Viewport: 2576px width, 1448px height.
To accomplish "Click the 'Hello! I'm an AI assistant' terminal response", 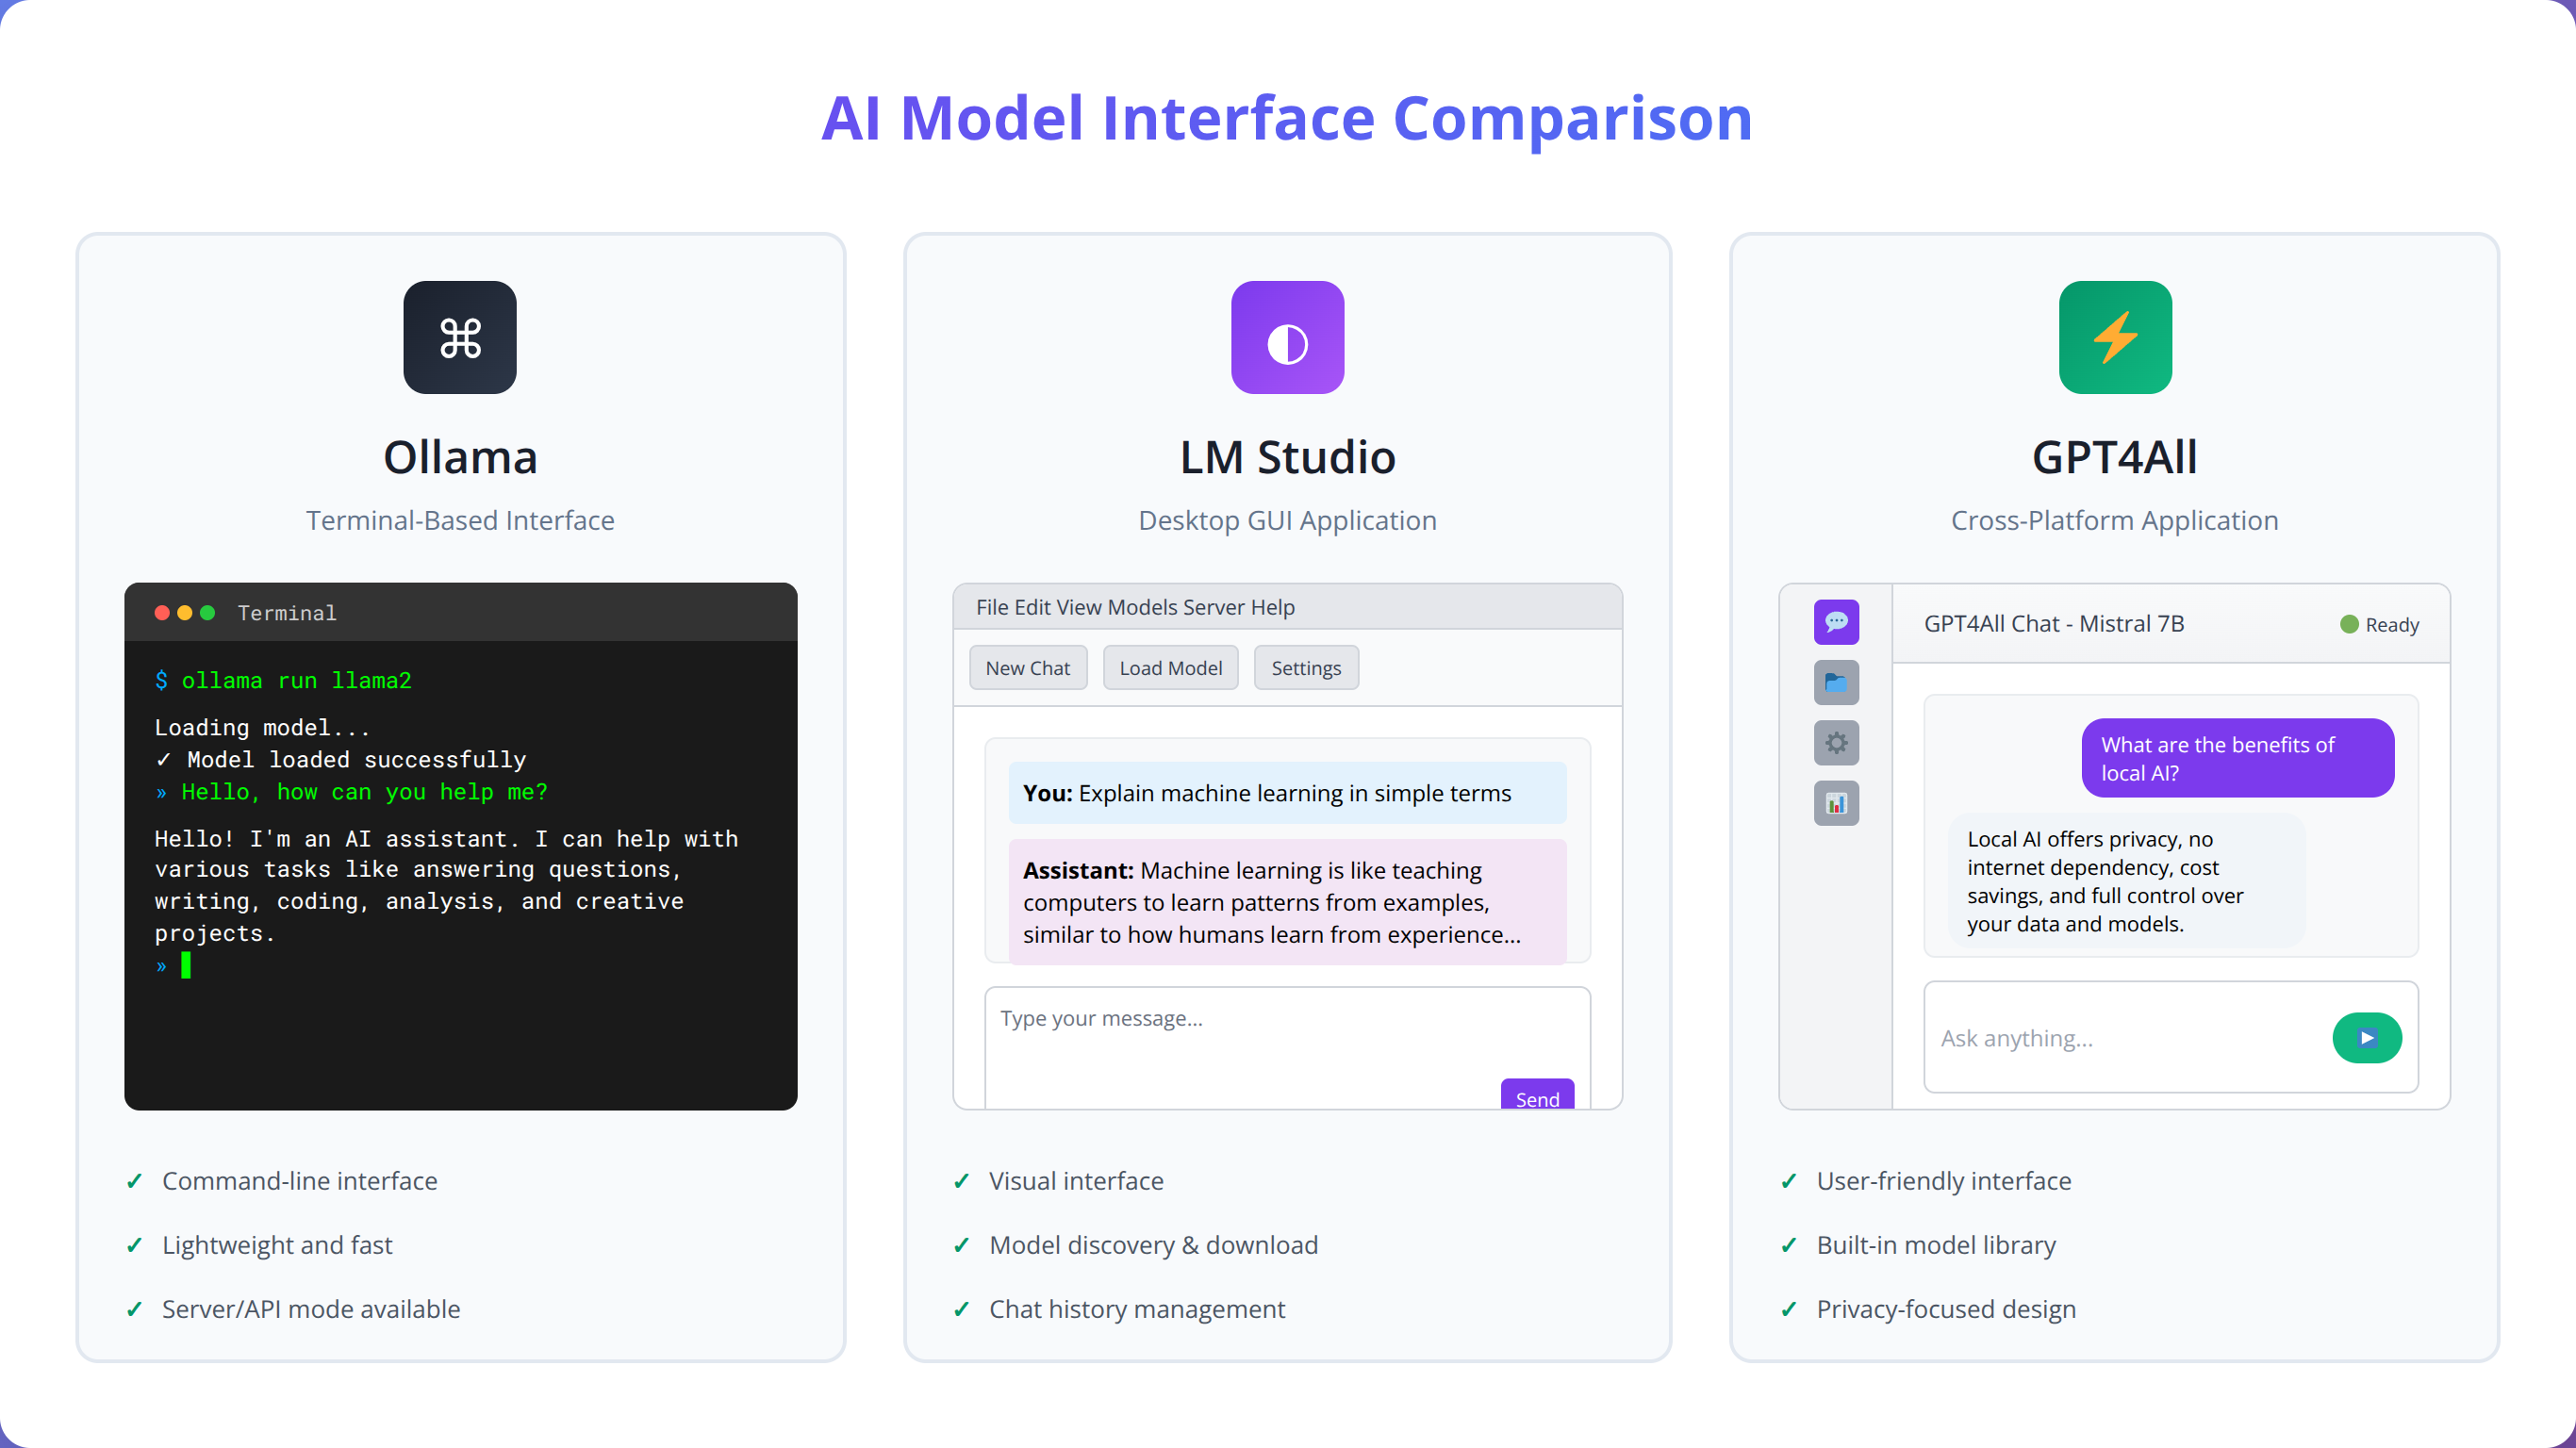I will pos(446,886).
